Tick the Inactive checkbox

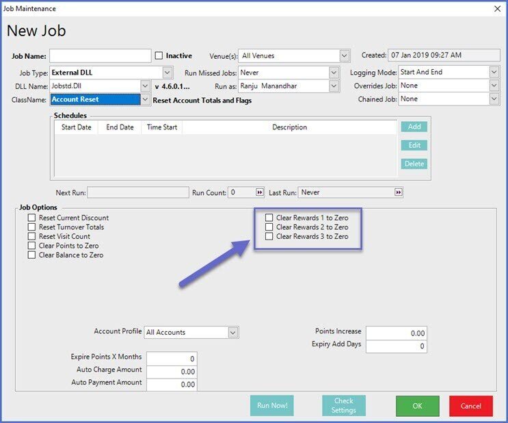click(159, 56)
